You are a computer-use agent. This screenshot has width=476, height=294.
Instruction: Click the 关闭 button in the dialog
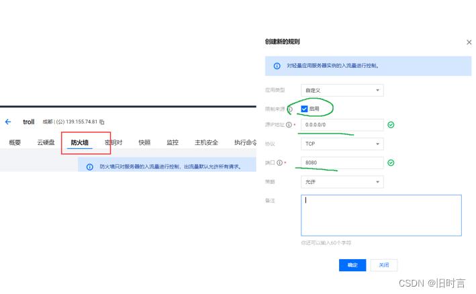click(x=383, y=265)
